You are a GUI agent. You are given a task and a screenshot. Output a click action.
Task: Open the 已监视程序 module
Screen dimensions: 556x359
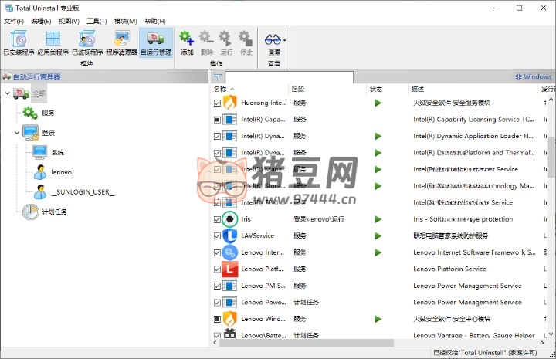point(87,42)
